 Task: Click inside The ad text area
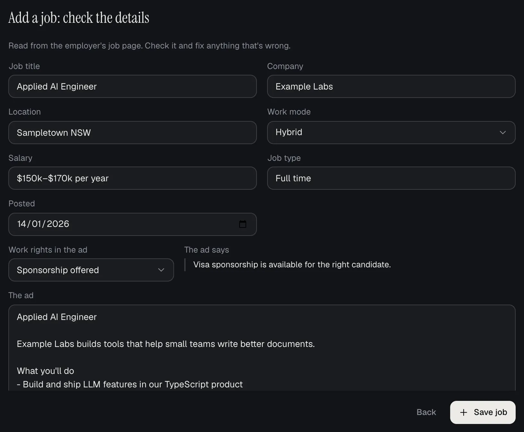(x=262, y=348)
